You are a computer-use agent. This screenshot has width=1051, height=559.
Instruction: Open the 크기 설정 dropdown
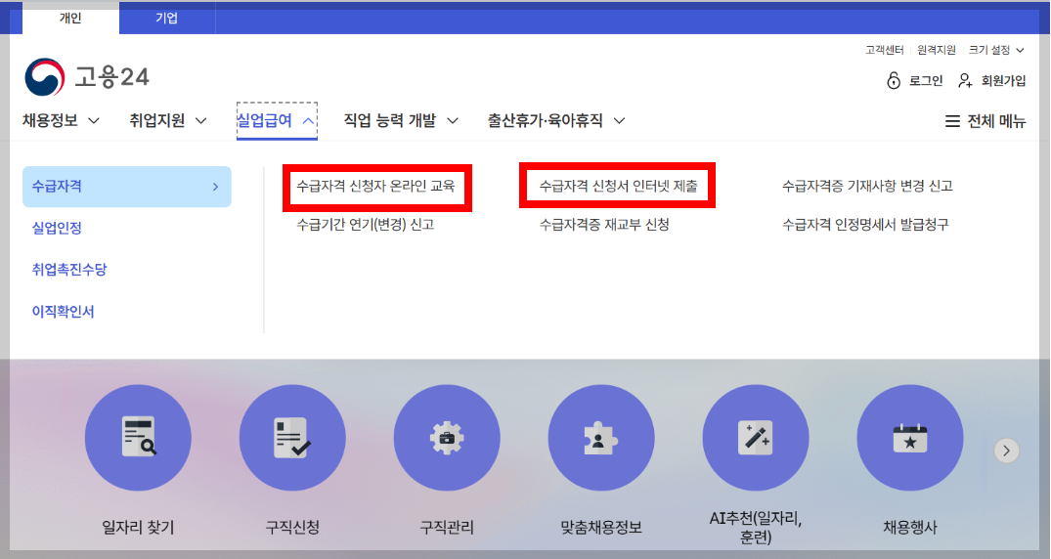(x=996, y=50)
